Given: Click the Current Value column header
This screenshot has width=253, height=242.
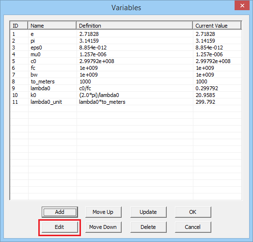Looking at the screenshot, I should coord(217,26).
